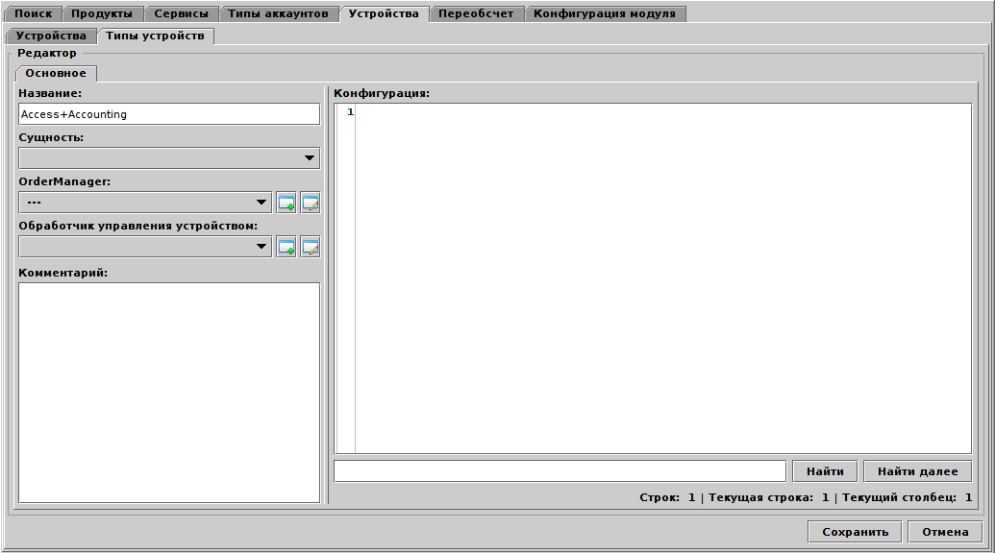Viewport: 995px width, 553px height.
Task: Open the Продукты tab
Action: click(102, 13)
